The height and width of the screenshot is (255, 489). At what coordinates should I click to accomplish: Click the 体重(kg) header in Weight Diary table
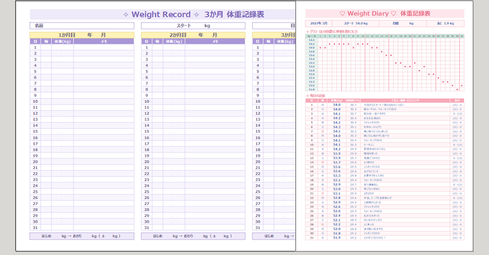click(337, 100)
